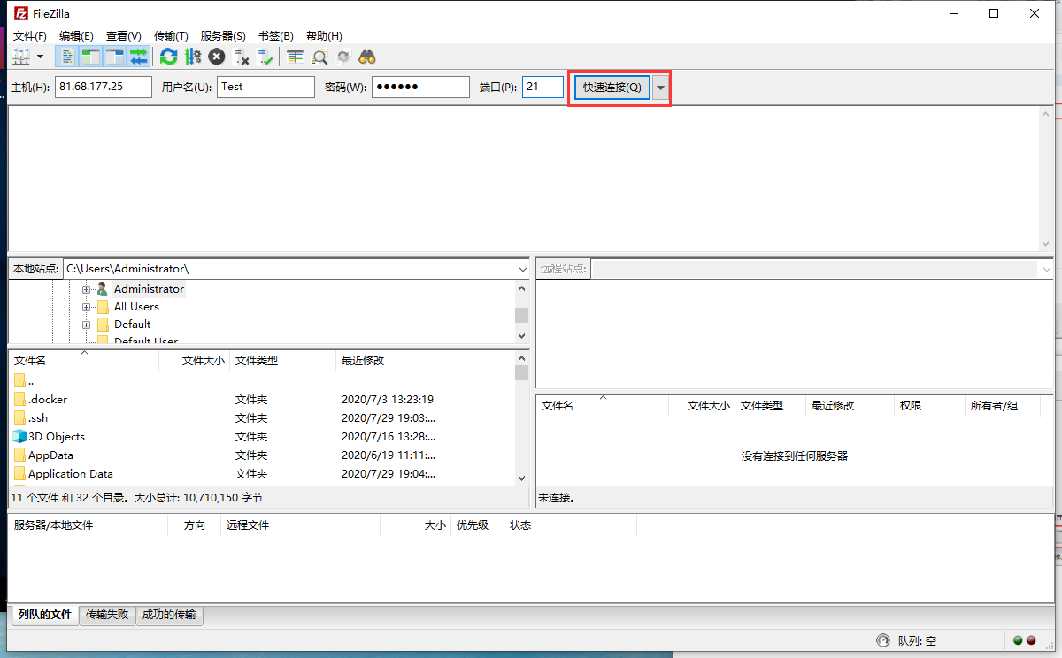Expand the Default tree node

tap(87, 325)
